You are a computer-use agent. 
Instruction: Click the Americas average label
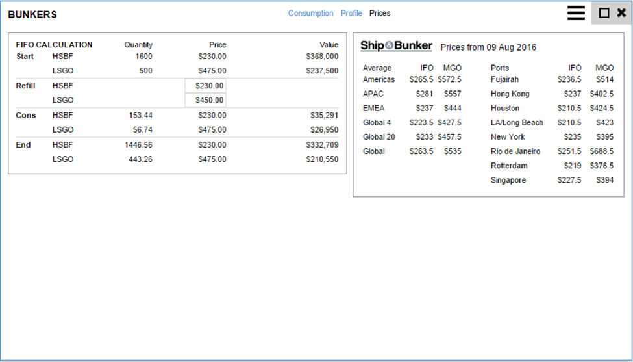coord(379,79)
